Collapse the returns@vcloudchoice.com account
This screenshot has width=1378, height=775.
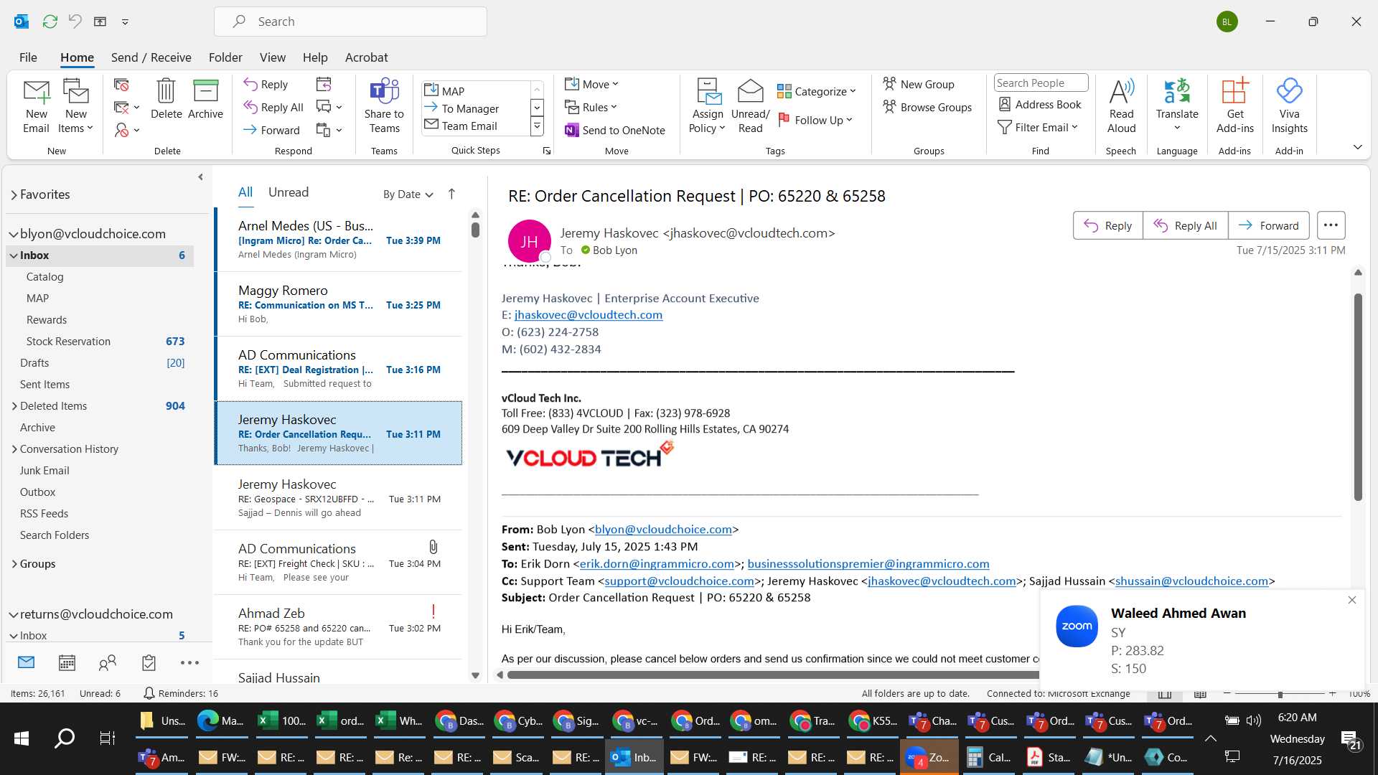point(14,614)
